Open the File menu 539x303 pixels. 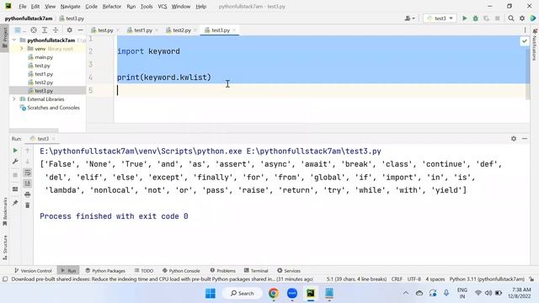pyautogui.click(x=23, y=6)
